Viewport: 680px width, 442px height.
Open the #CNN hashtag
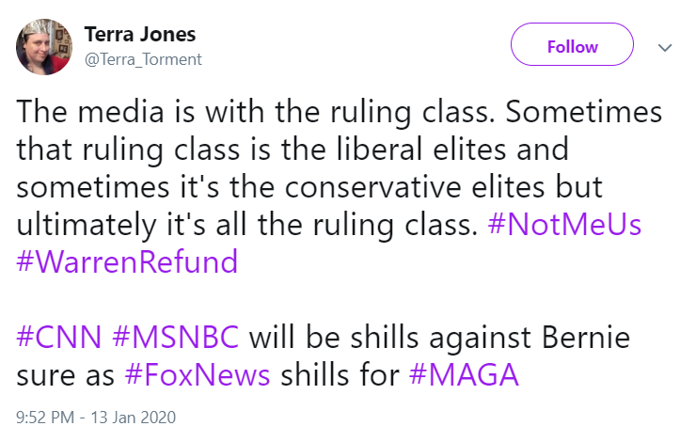[59, 337]
